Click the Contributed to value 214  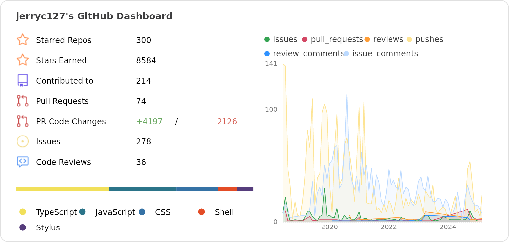coord(144,81)
